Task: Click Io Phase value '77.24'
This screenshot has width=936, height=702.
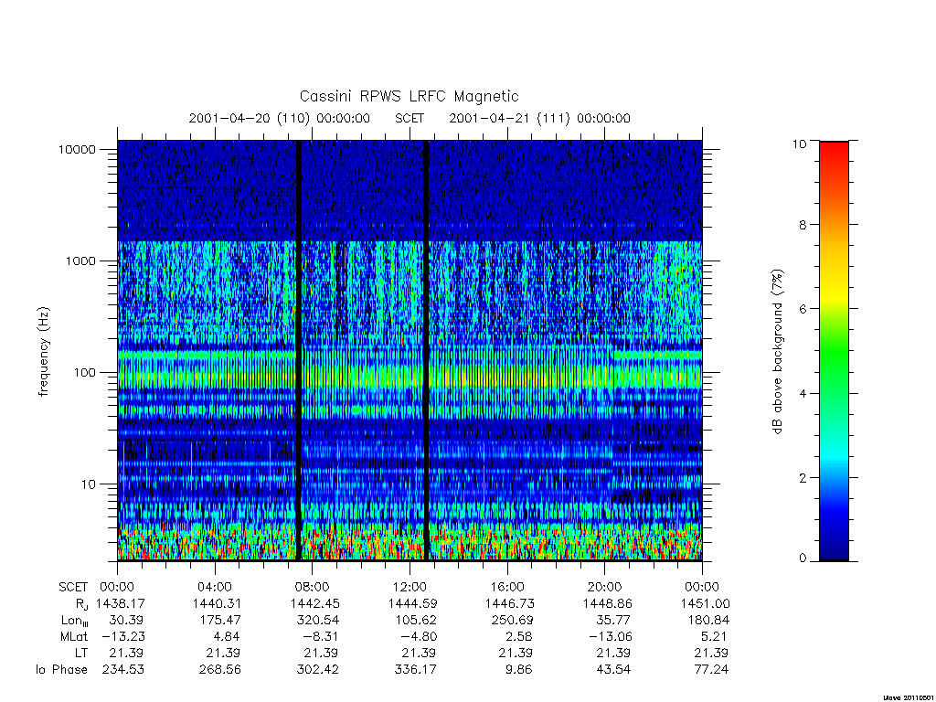Action: coord(711,670)
